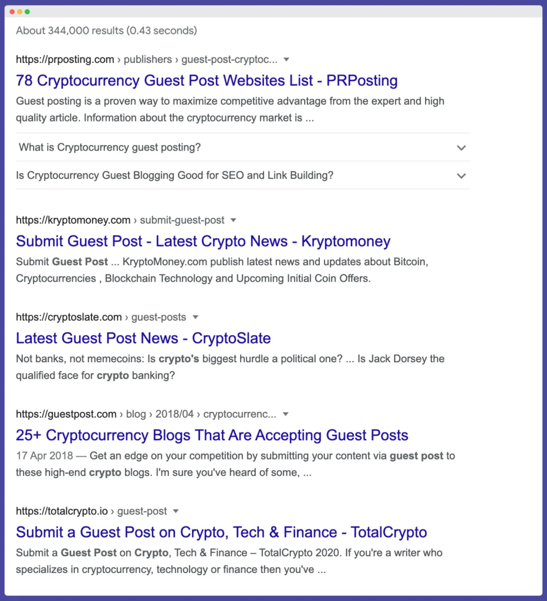Expand the breadcrumb dropdown next to cryptoslate.com
Screen dimensions: 547x601
coord(194,317)
